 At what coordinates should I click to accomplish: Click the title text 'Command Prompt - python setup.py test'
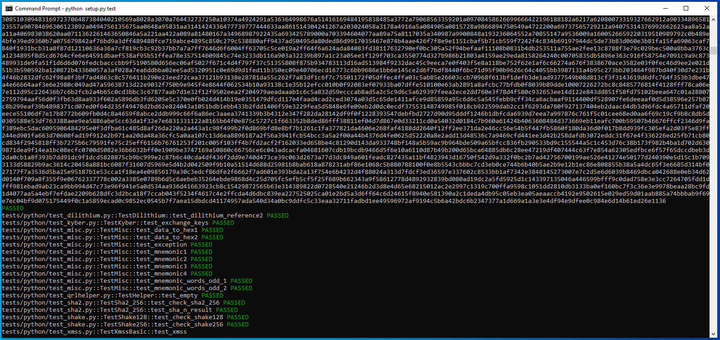tap(65, 8)
